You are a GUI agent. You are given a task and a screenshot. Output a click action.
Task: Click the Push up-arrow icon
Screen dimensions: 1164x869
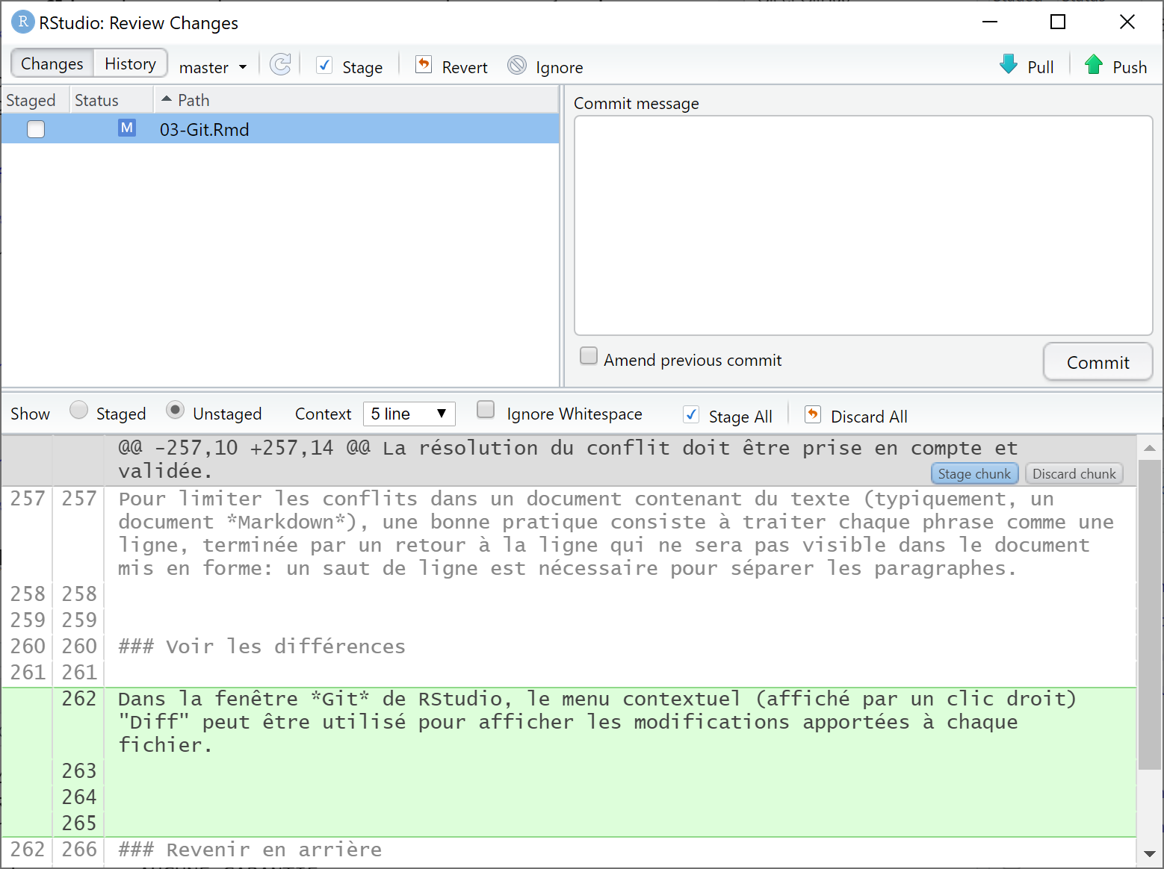(x=1094, y=64)
